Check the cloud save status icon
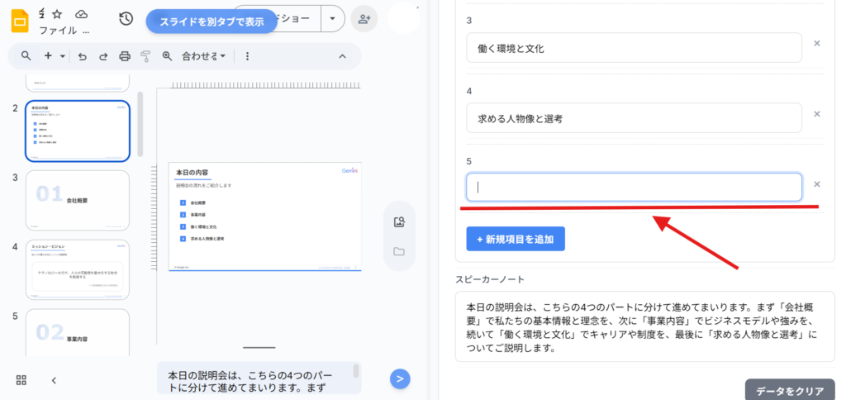The image size is (846, 400). click(x=81, y=14)
